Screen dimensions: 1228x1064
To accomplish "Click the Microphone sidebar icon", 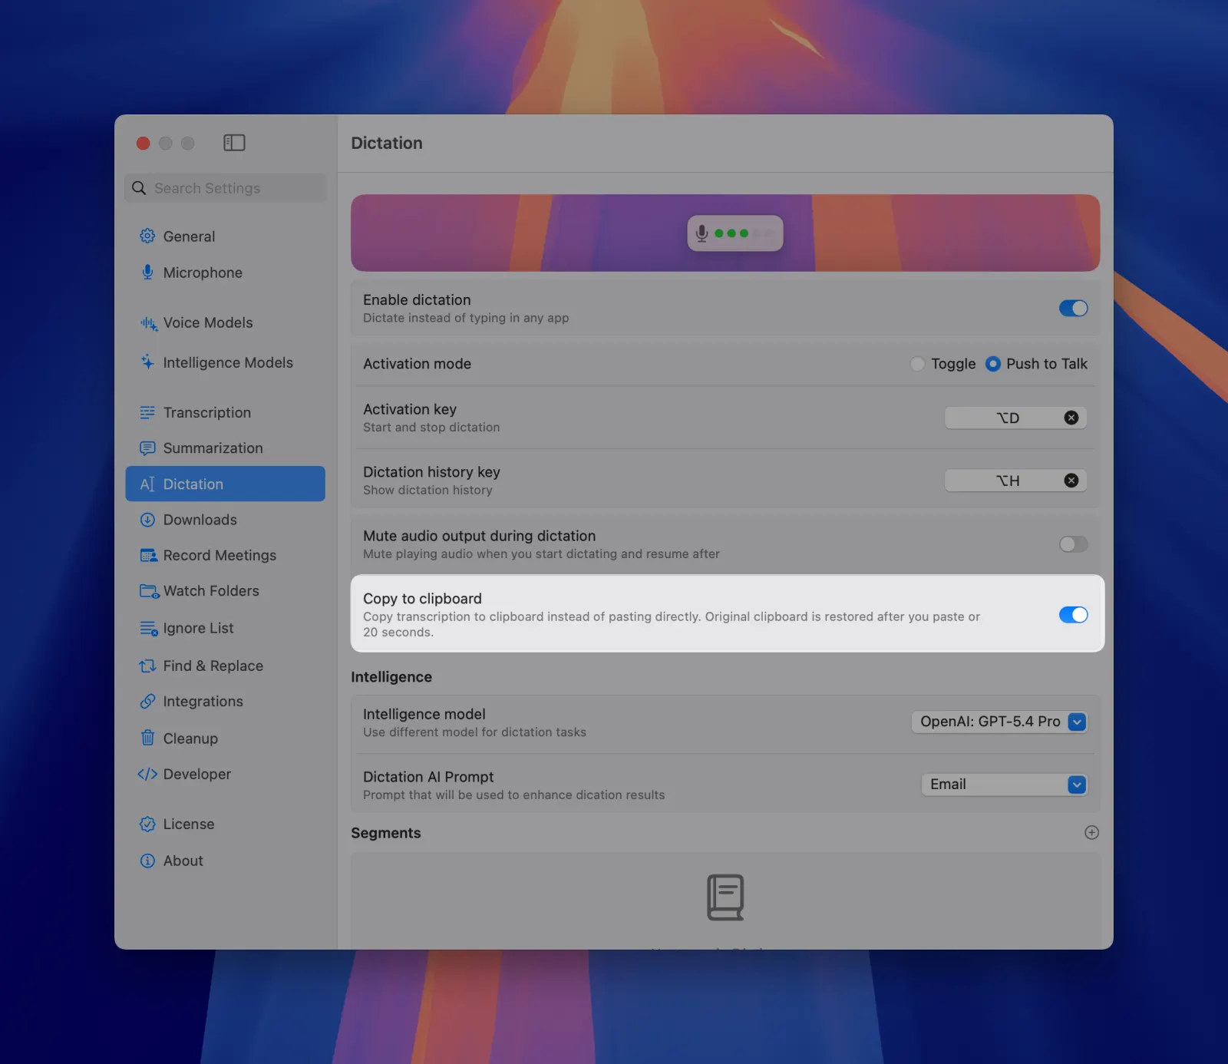I will 147,273.
